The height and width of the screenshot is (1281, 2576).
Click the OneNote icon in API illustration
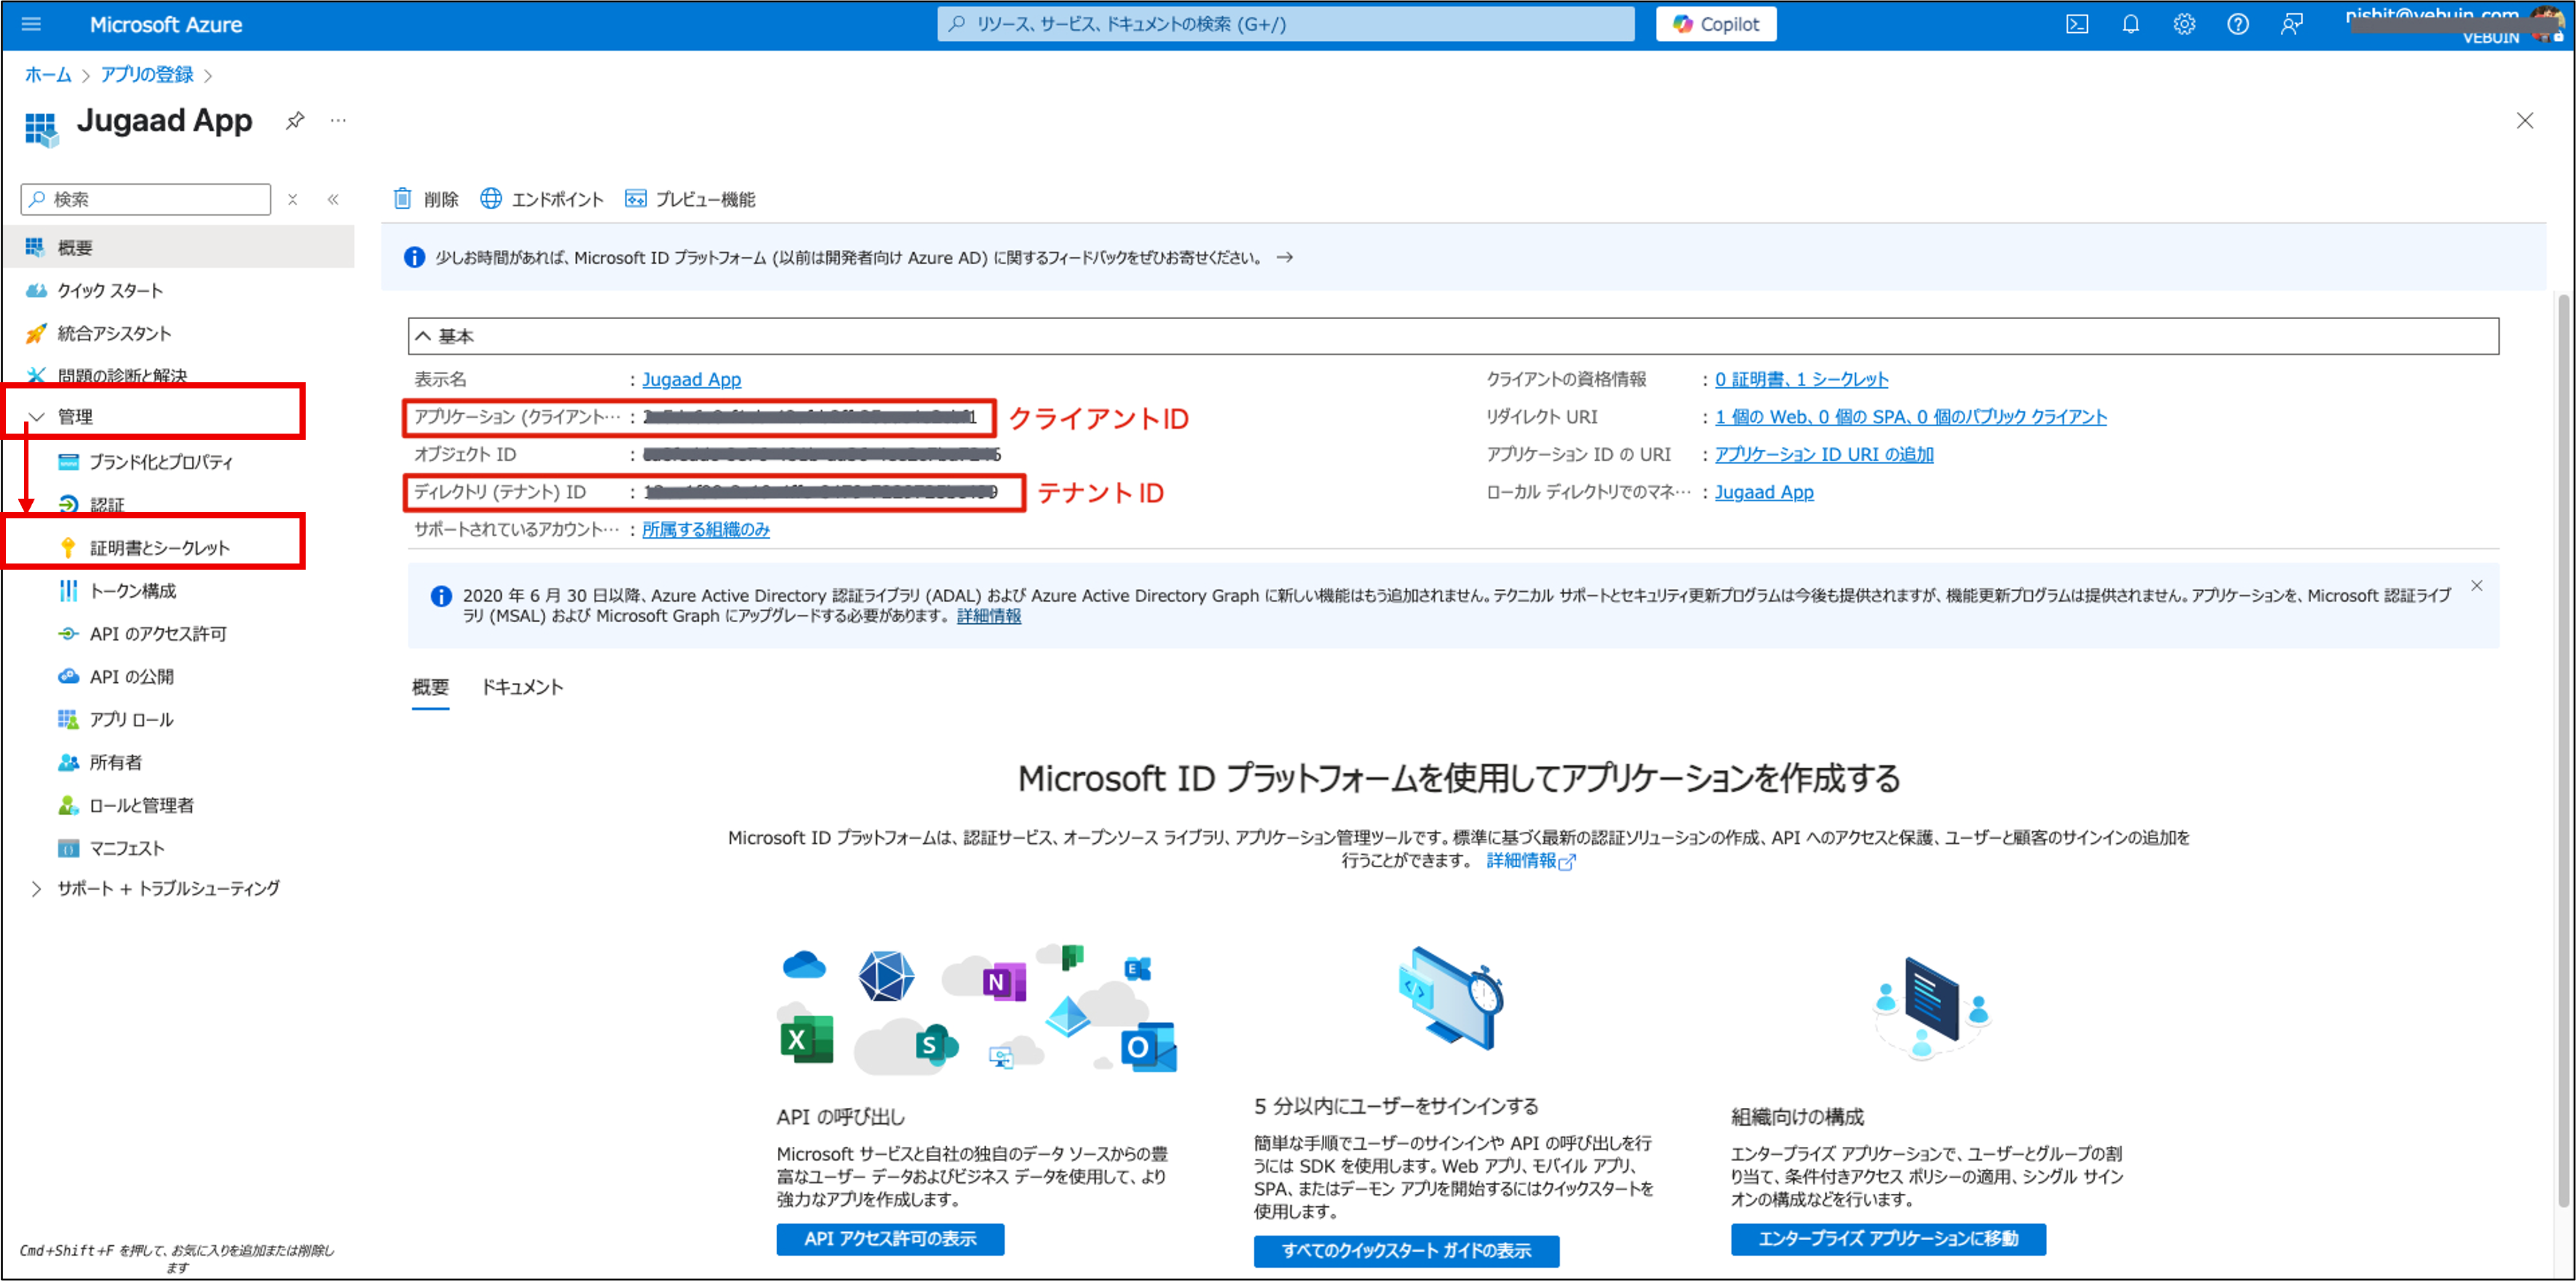(x=1004, y=982)
